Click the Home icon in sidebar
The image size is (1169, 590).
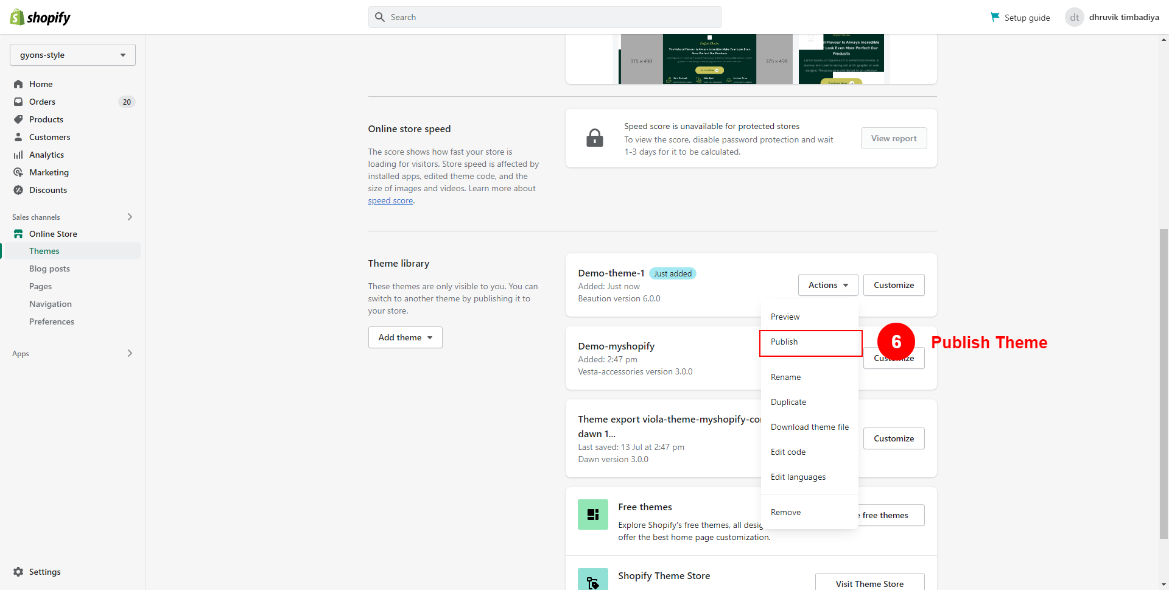click(18, 84)
